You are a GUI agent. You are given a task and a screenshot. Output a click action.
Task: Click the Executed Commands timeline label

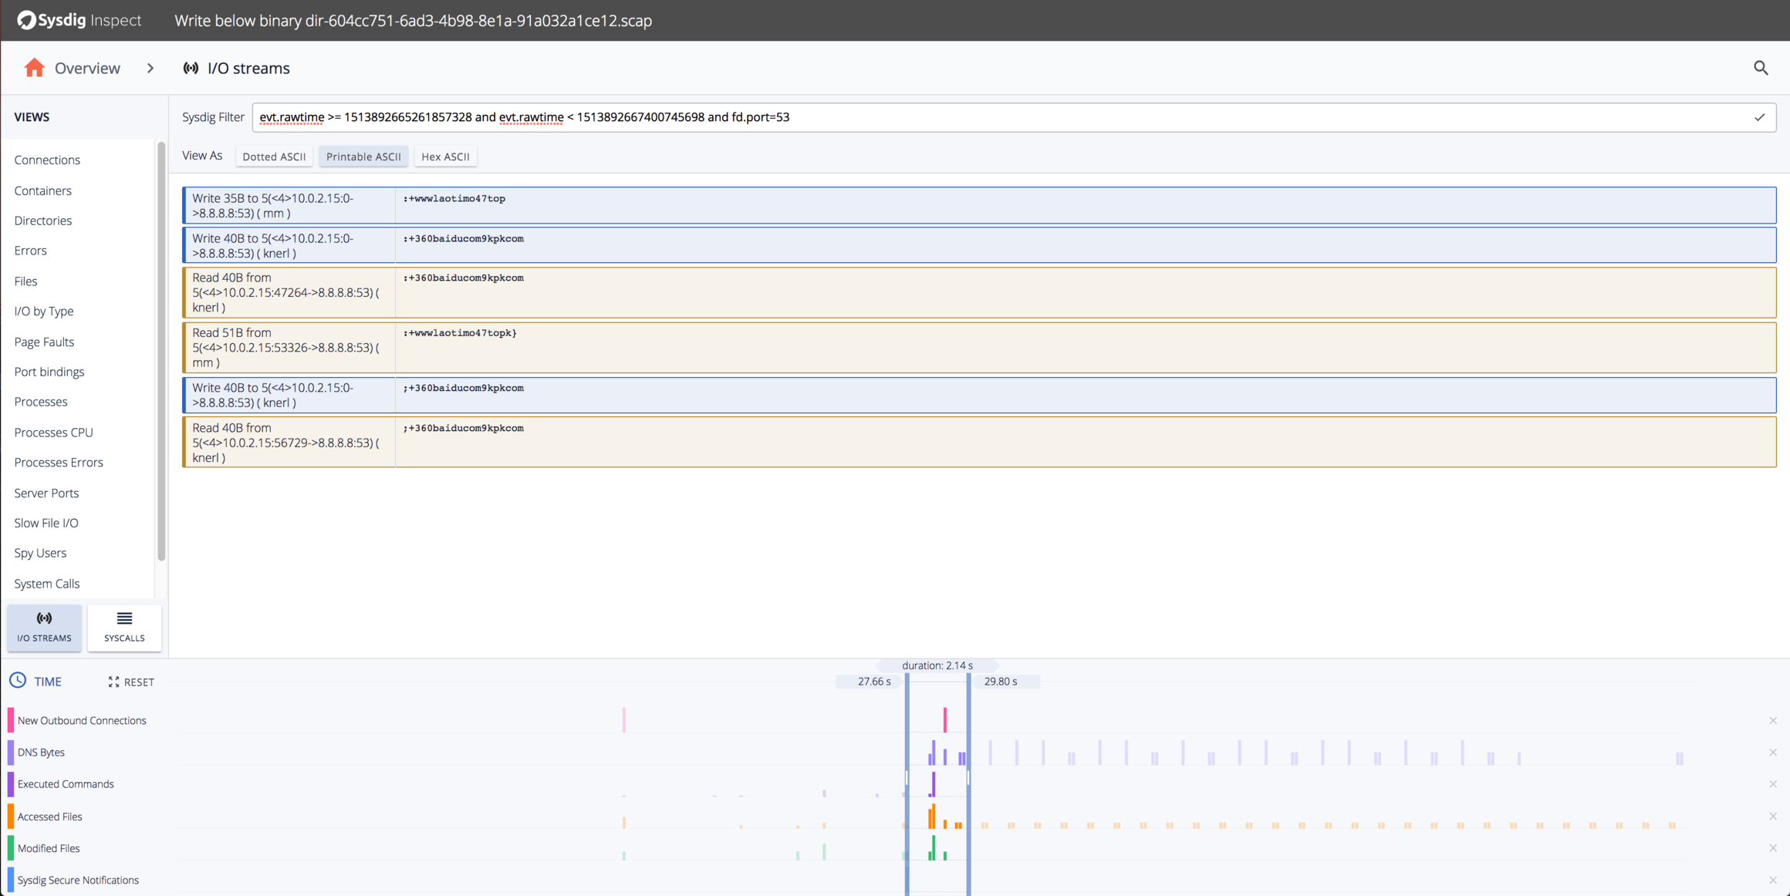pos(66,784)
